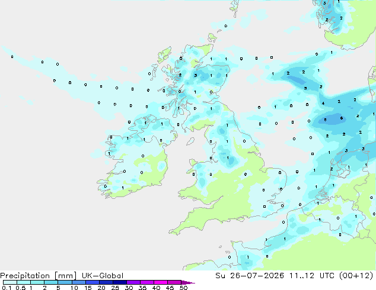Click the legend swatch between 2 and 5
This screenshot has width=376, height=290.
point(51,282)
